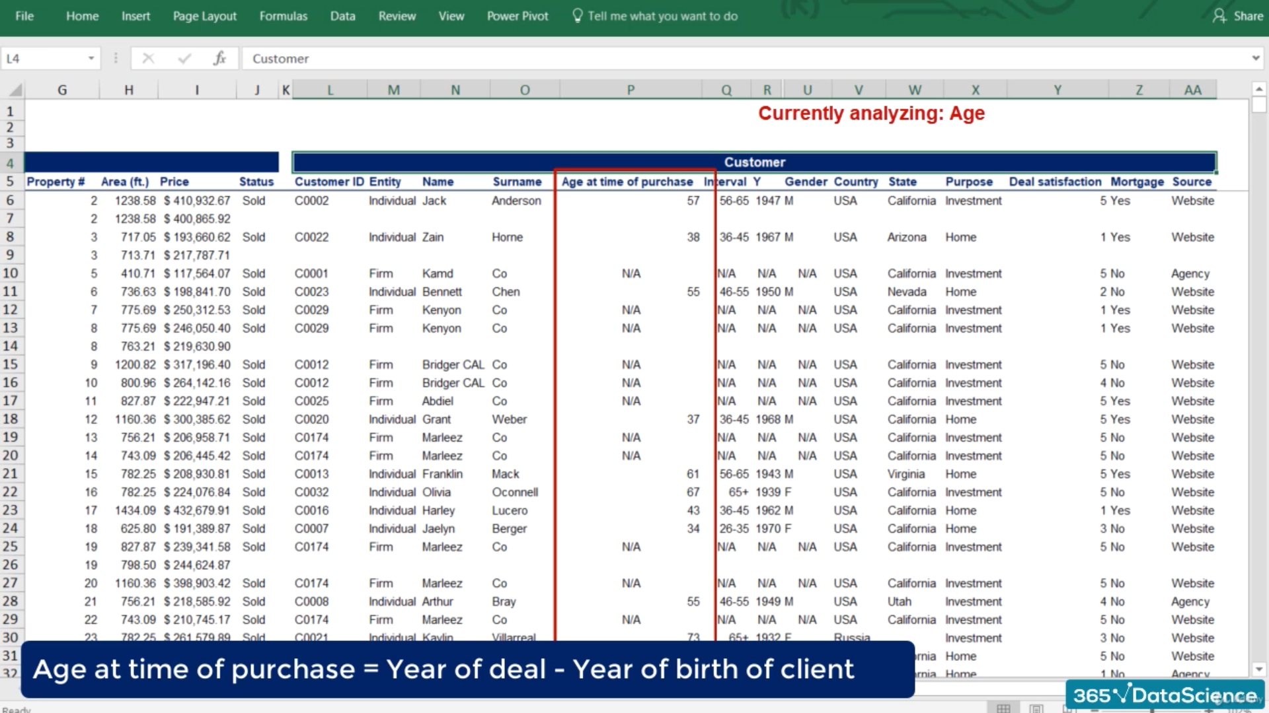Open the File menu
Screen dimensions: 1269x713
coord(24,16)
